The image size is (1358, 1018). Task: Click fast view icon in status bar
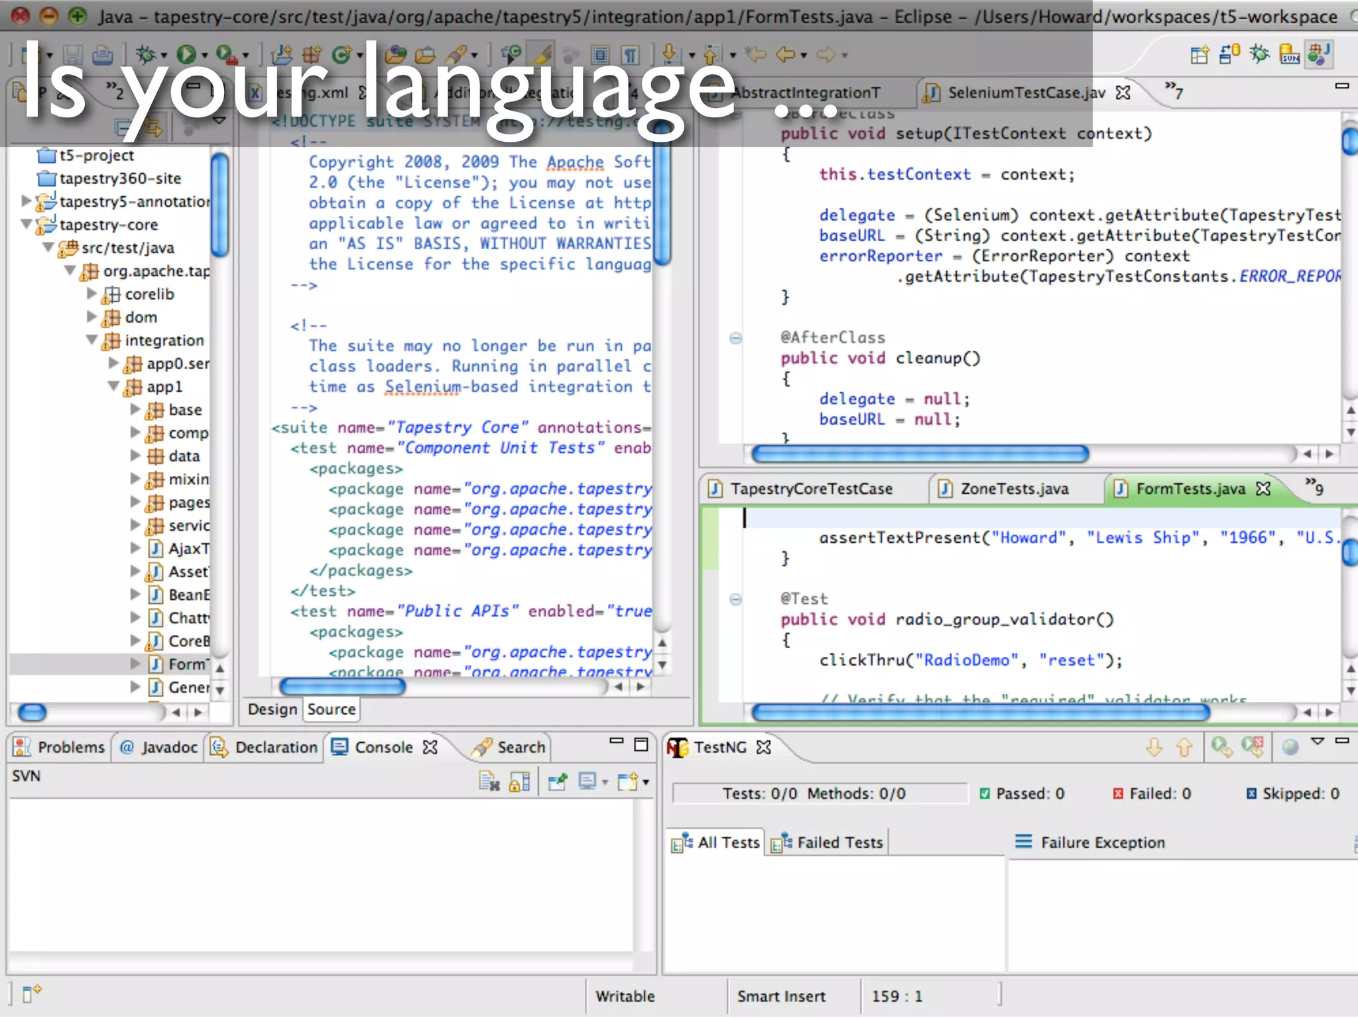tap(32, 993)
